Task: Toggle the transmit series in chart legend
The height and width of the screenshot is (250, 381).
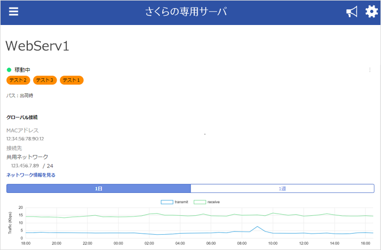Action: (174, 202)
